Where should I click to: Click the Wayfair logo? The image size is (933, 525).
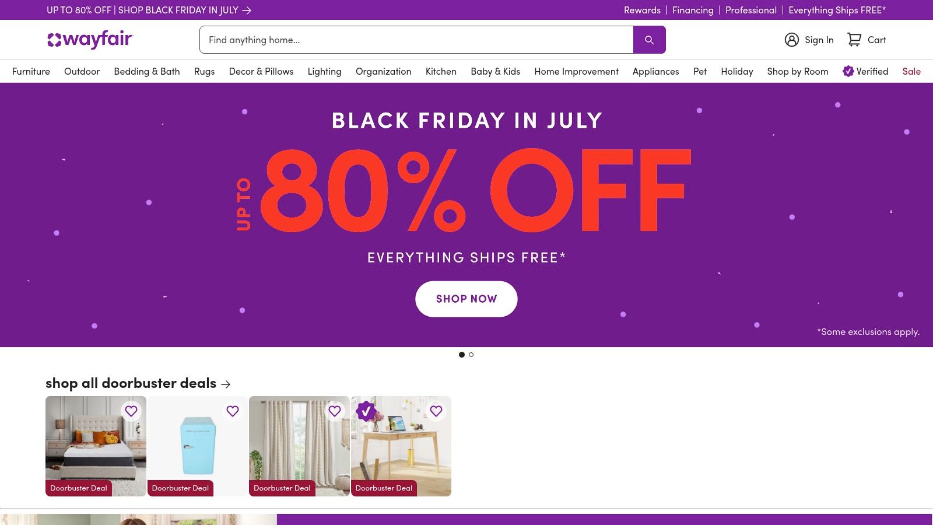89,40
